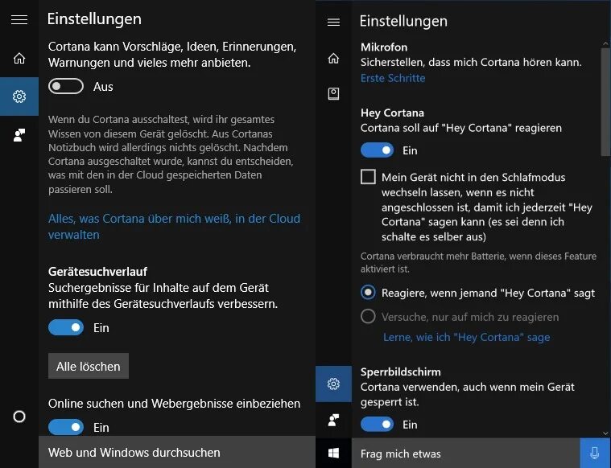This screenshot has height=468, width=611.
Task: Open feedback icon in left sidebar
Action: click(x=19, y=135)
